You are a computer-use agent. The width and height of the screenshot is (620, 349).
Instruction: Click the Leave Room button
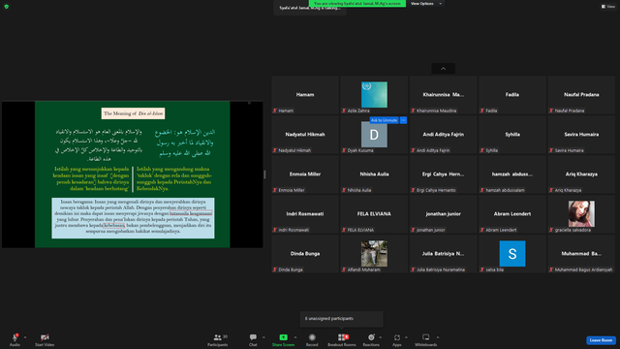601,340
